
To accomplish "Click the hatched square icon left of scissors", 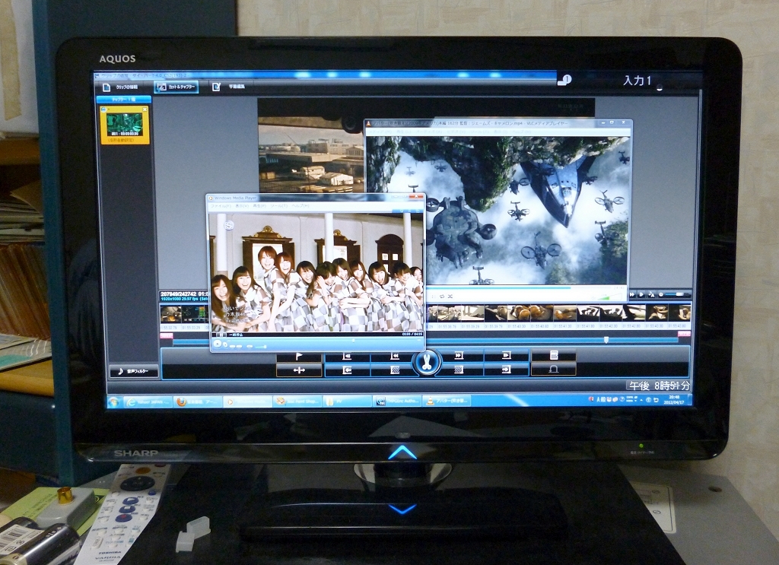I will coord(393,370).
